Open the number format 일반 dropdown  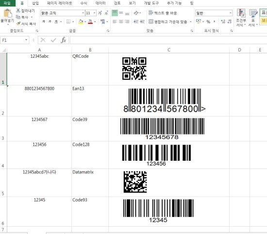point(231,13)
